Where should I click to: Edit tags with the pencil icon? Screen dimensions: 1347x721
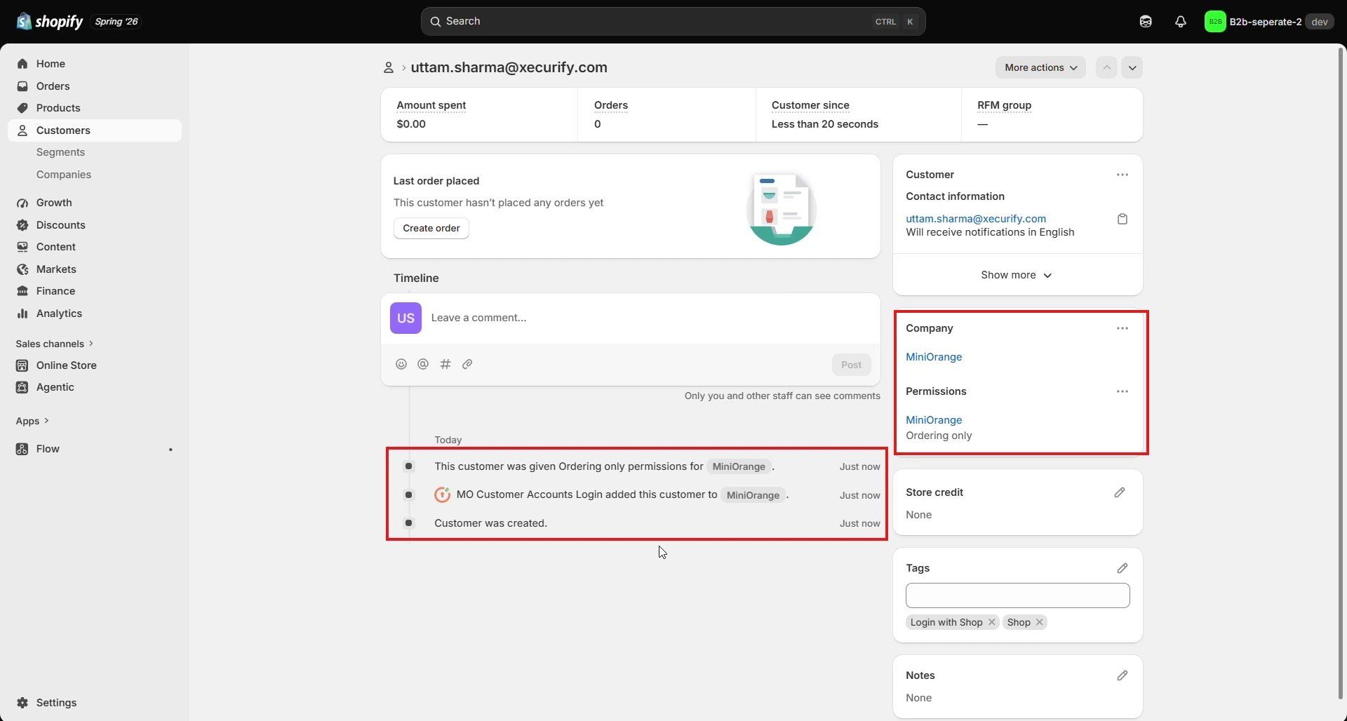pyautogui.click(x=1122, y=568)
